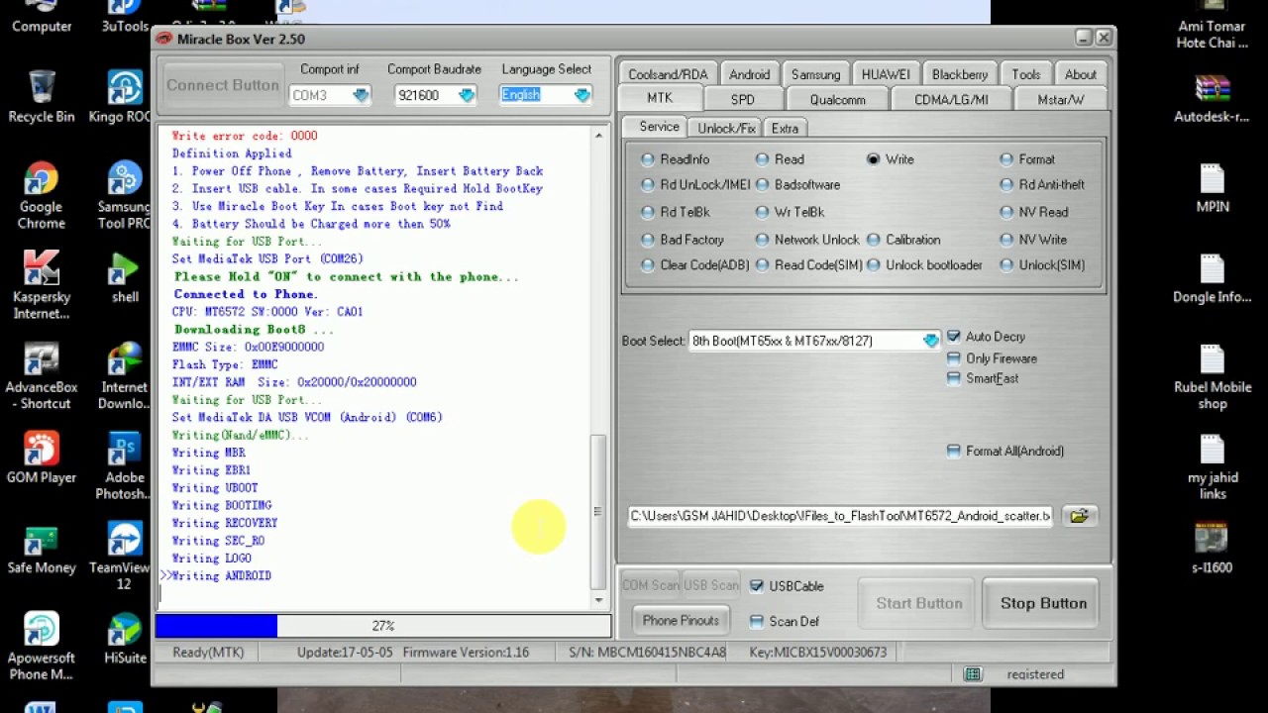Click the 27% write progress bar
The width and height of the screenshot is (1268, 713).
click(383, 626)
